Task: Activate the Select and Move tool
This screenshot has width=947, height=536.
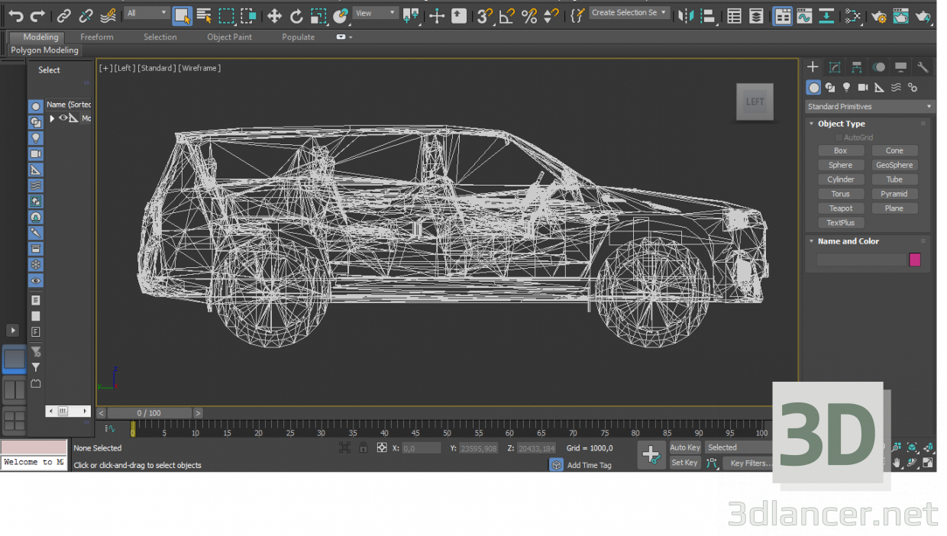Action: tap(275, 15)
